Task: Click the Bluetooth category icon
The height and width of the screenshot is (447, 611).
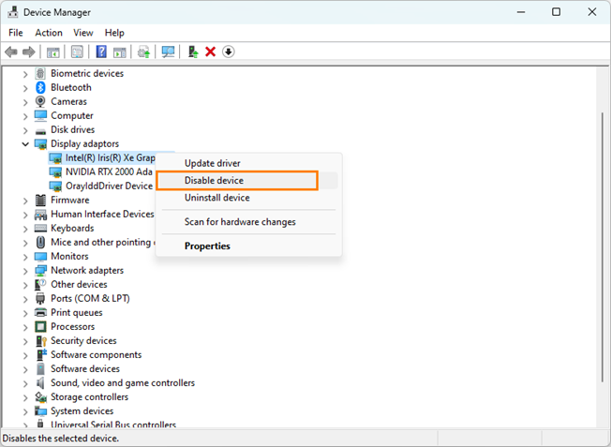Action: [40, 88]
